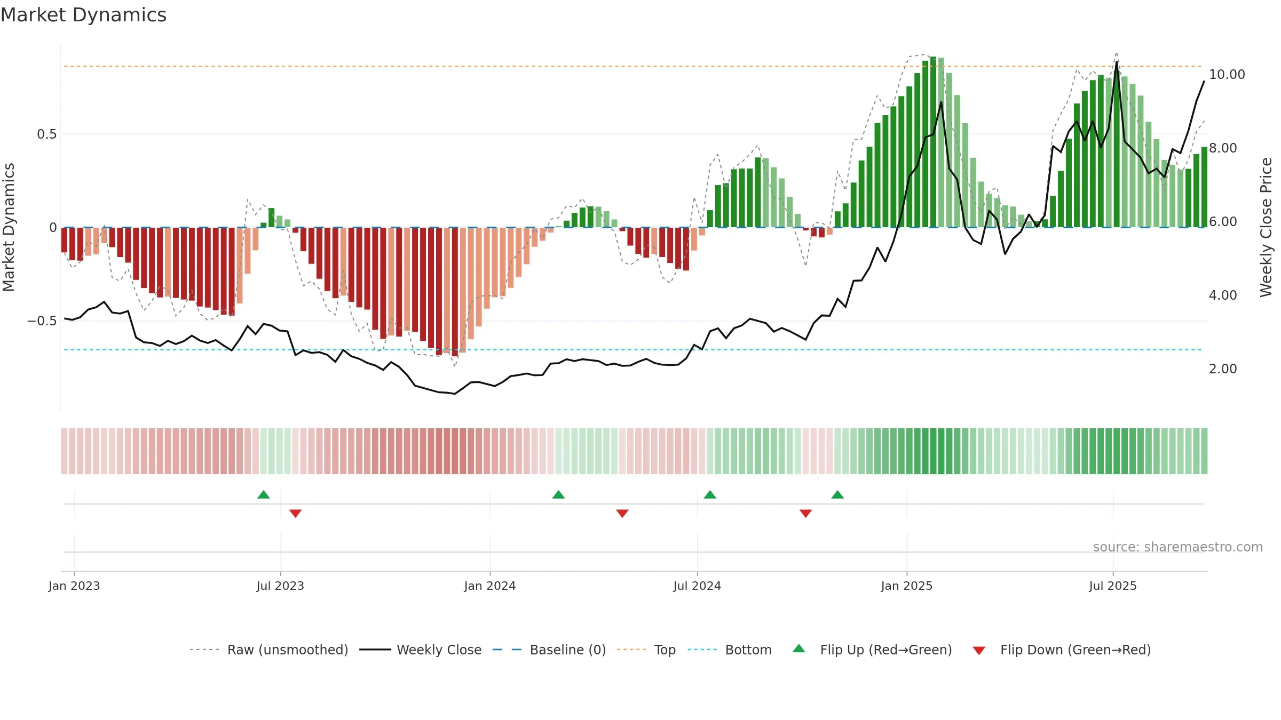The width and height of the screenshot is (1281, 720).
Task: Click the green flip-up marker between Jan 2024 and Jul 2024
Action: coord(559,494)
